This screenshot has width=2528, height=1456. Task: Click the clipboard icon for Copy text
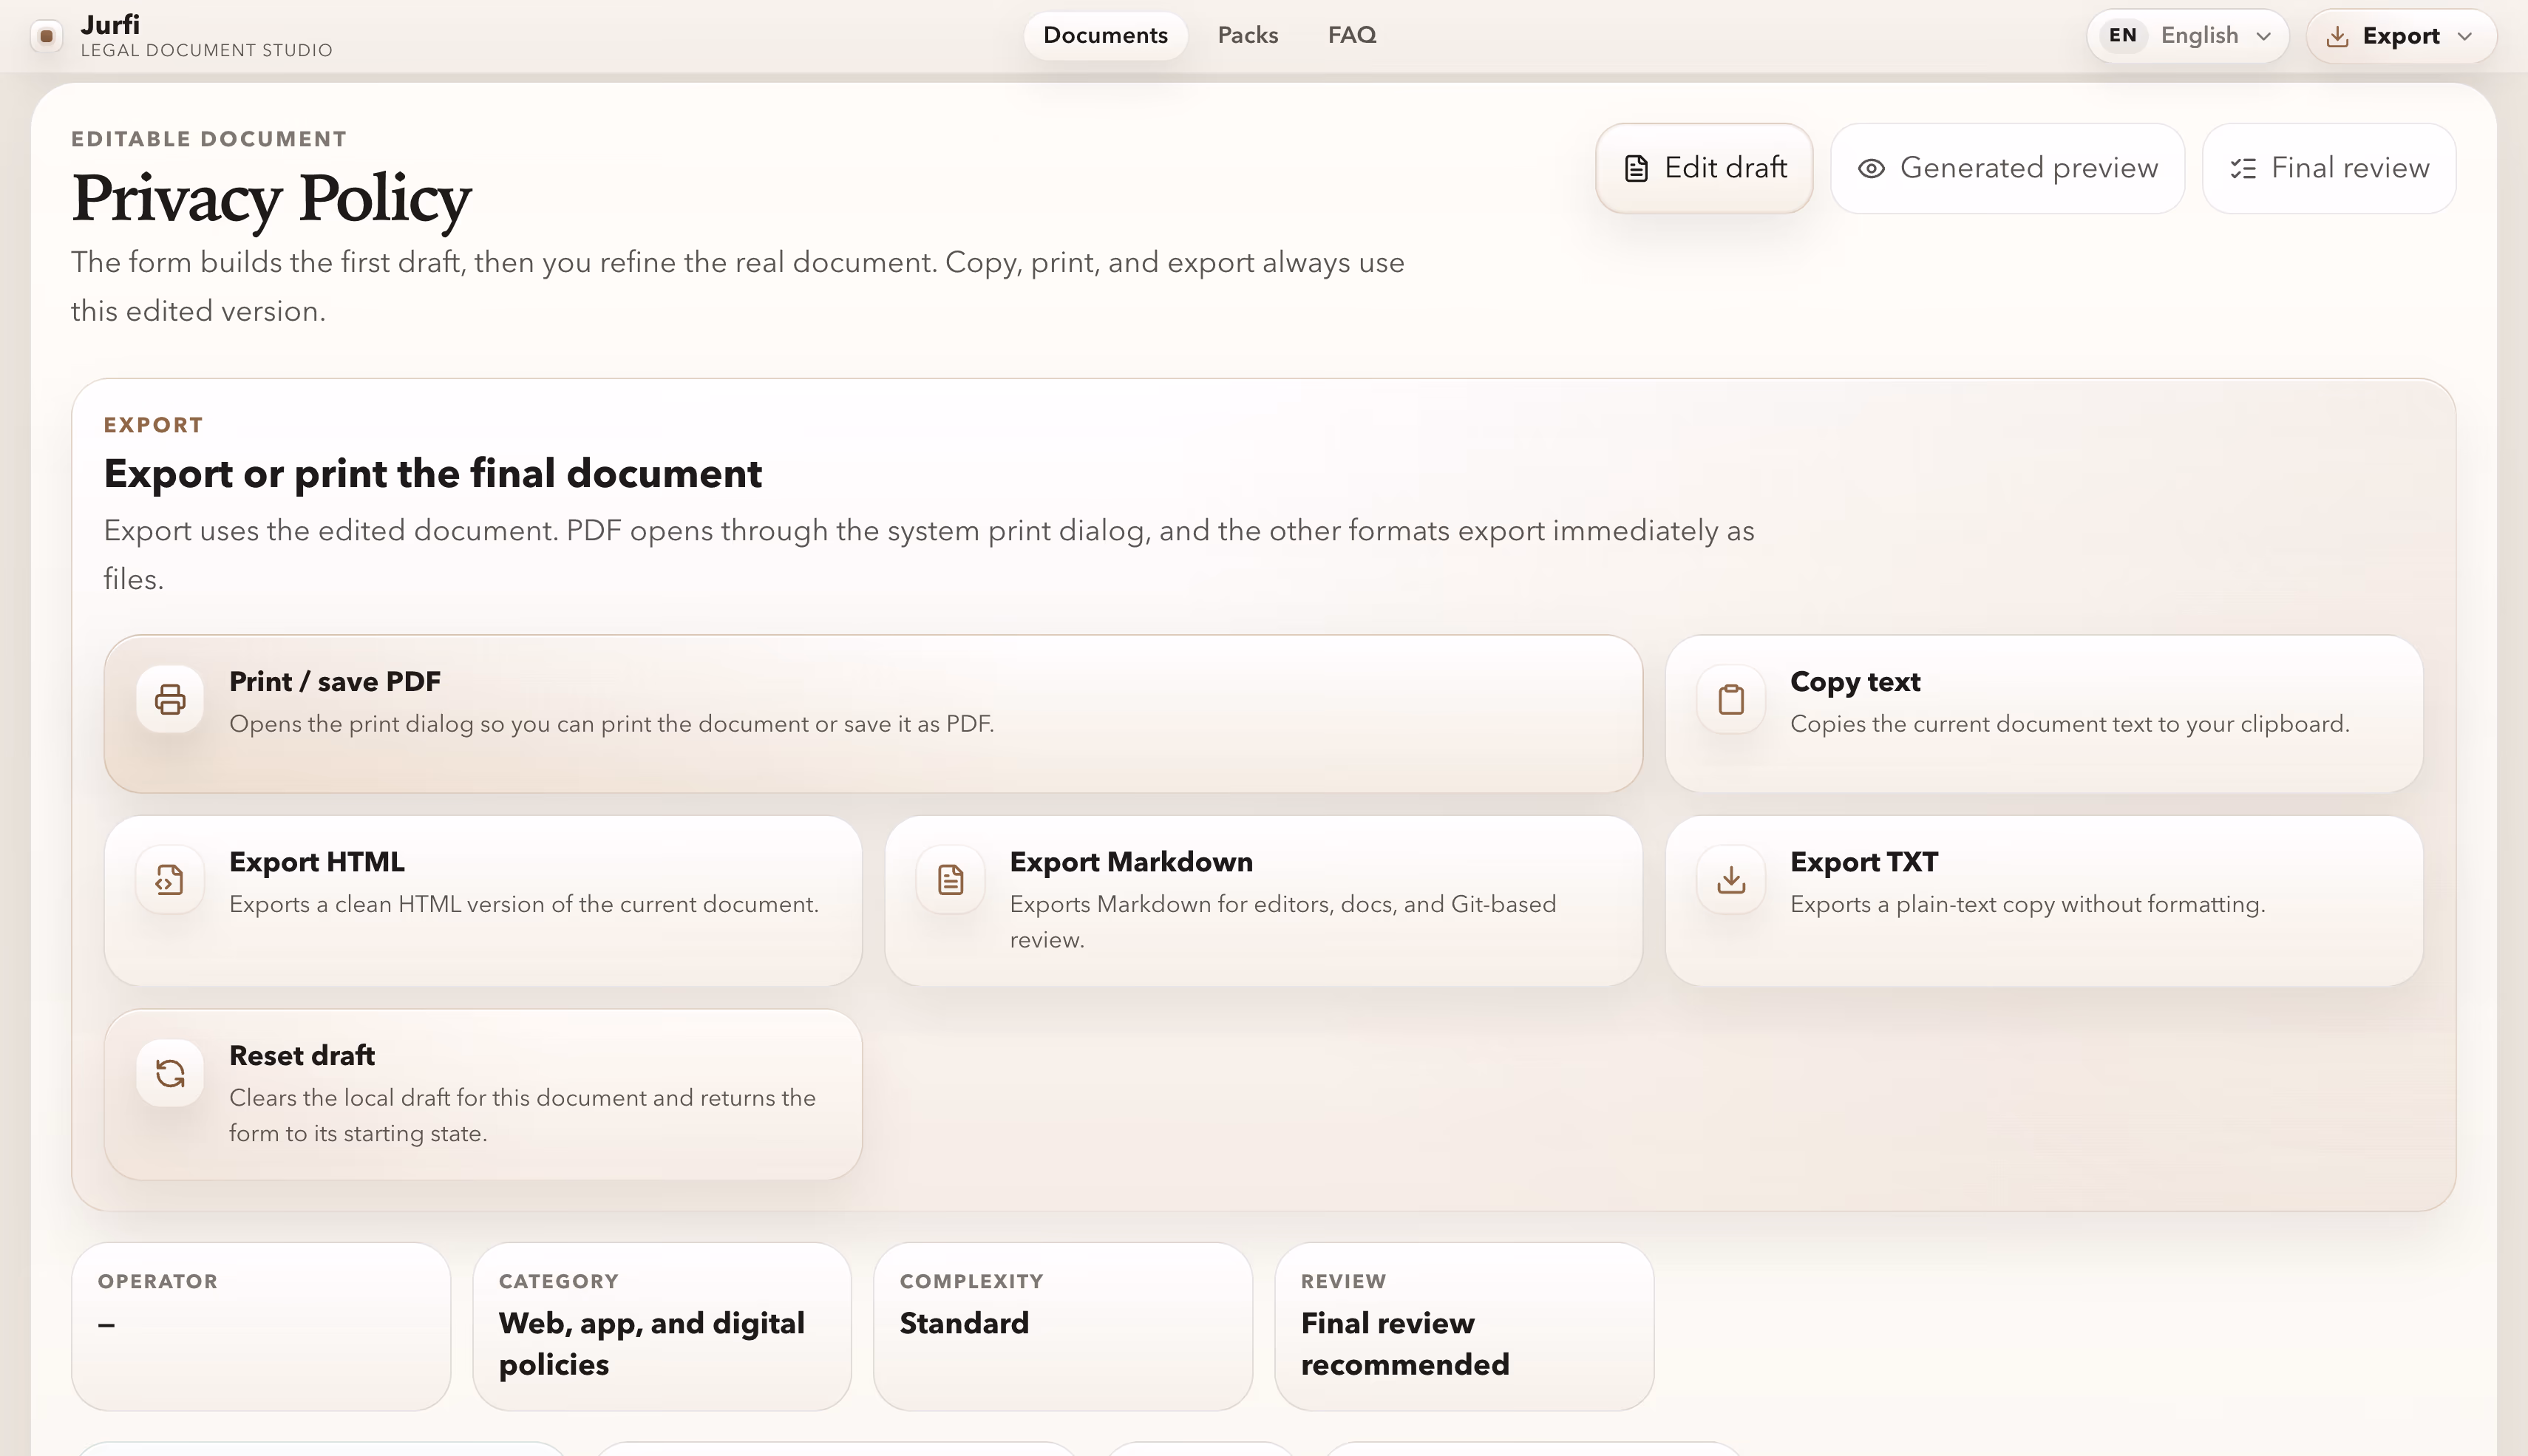click(1731, 699)
